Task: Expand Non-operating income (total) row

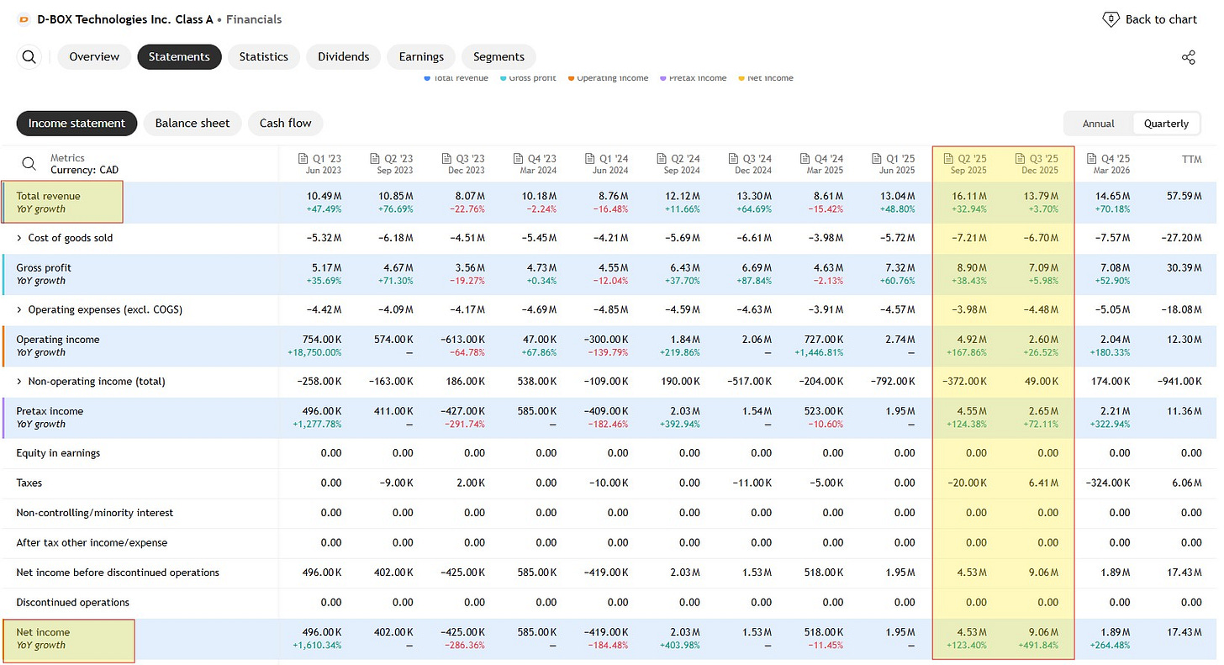Action: click(19, 382)
